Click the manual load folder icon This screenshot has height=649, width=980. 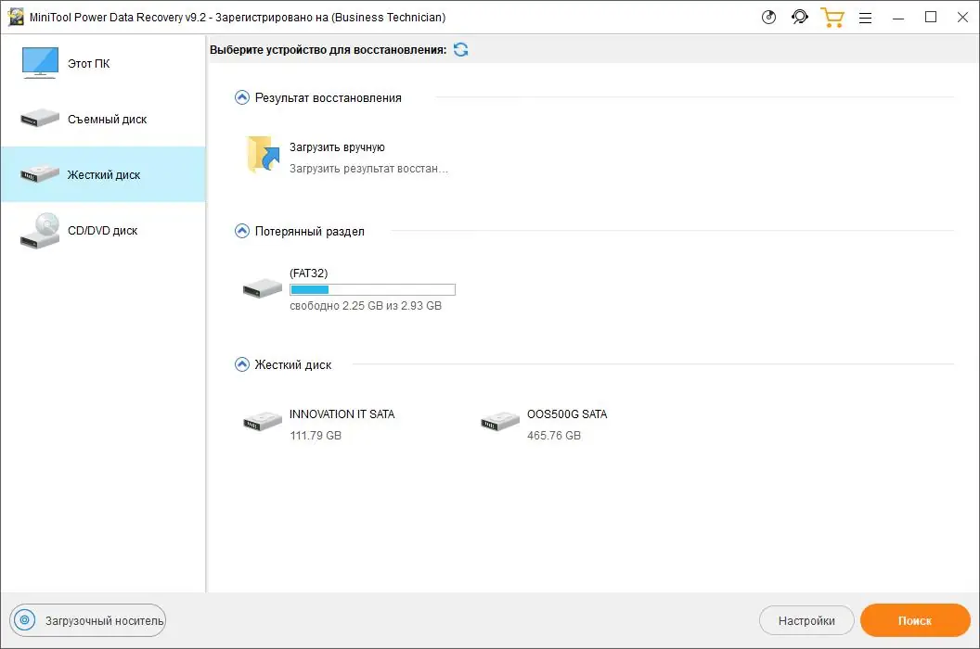263,154
